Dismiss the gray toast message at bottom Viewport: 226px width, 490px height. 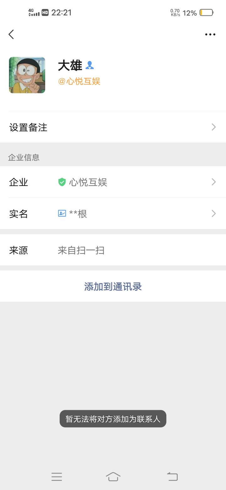click(x=113, y=419)
